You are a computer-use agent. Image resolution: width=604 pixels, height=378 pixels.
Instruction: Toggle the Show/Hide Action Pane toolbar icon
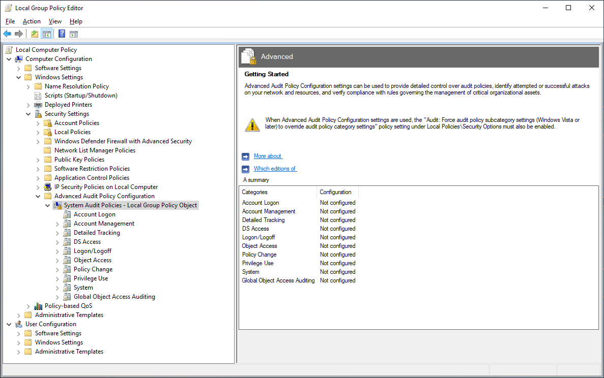pyautogui.click(x=74, y=34)
